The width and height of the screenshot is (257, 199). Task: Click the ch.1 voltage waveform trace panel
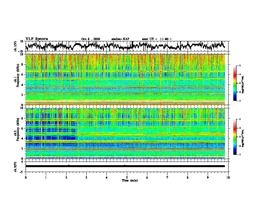click(x=128, y=46)
